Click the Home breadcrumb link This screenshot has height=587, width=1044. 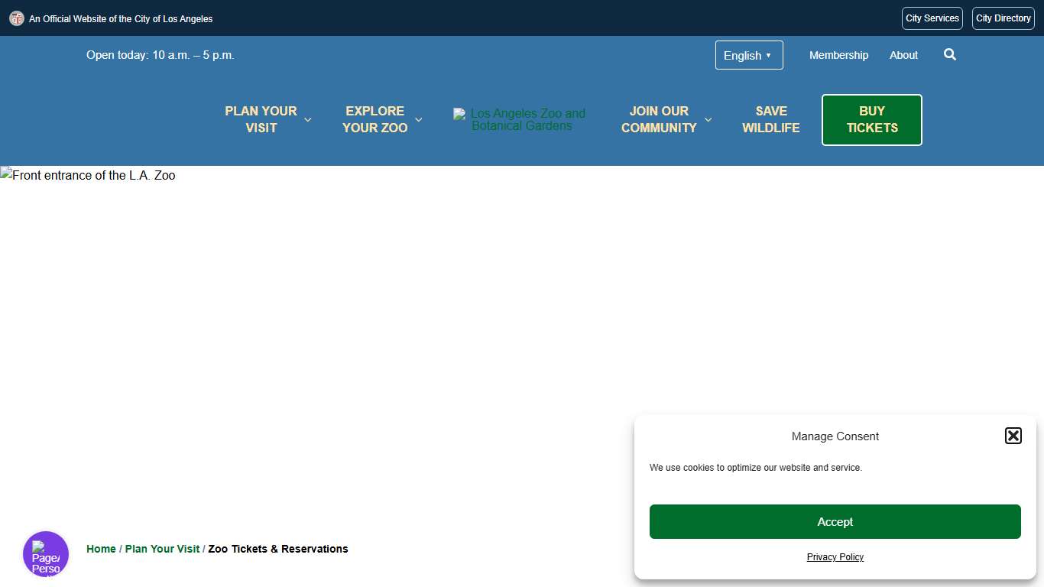pyautogui.click(x=101, y=549)
